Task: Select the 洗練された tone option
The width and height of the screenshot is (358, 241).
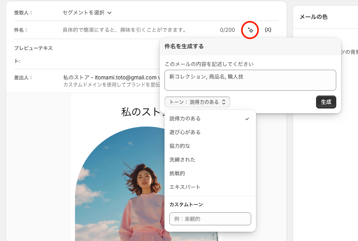Action: [x=210, y=160]
